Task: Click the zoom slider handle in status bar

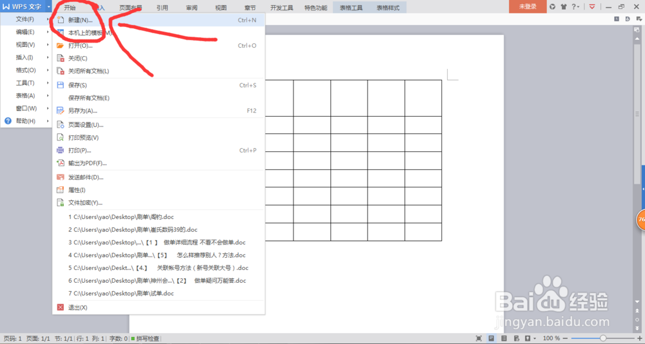Action: click(602, 338)
